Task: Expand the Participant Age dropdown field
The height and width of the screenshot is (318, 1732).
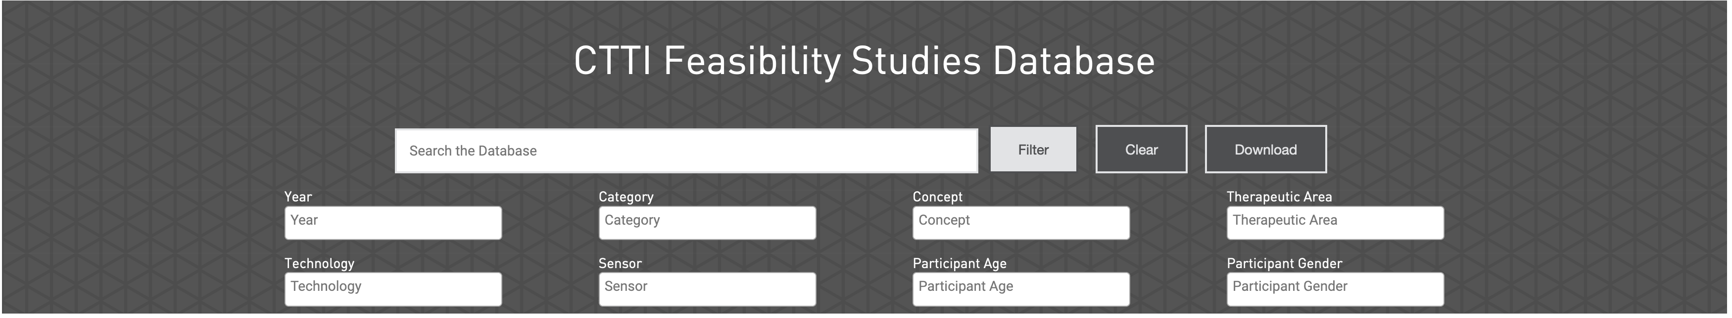Action: (1020, 289)
